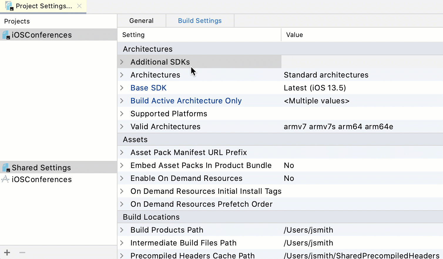Switch to the General tab
Image resolution: width=443 pixels, height=259 pixels.
[x=141, y=21]
